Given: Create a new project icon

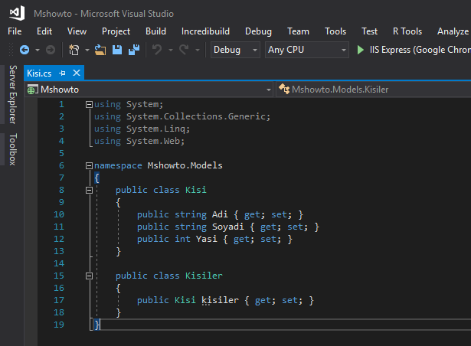Looking at the screenshot, I should coord(74,50).
